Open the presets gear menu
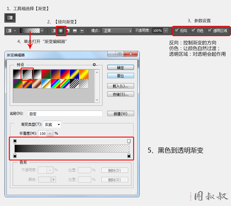 tap(95, 65)
